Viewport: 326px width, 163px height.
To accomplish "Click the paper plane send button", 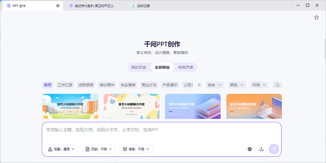I will tap(274, 149).
